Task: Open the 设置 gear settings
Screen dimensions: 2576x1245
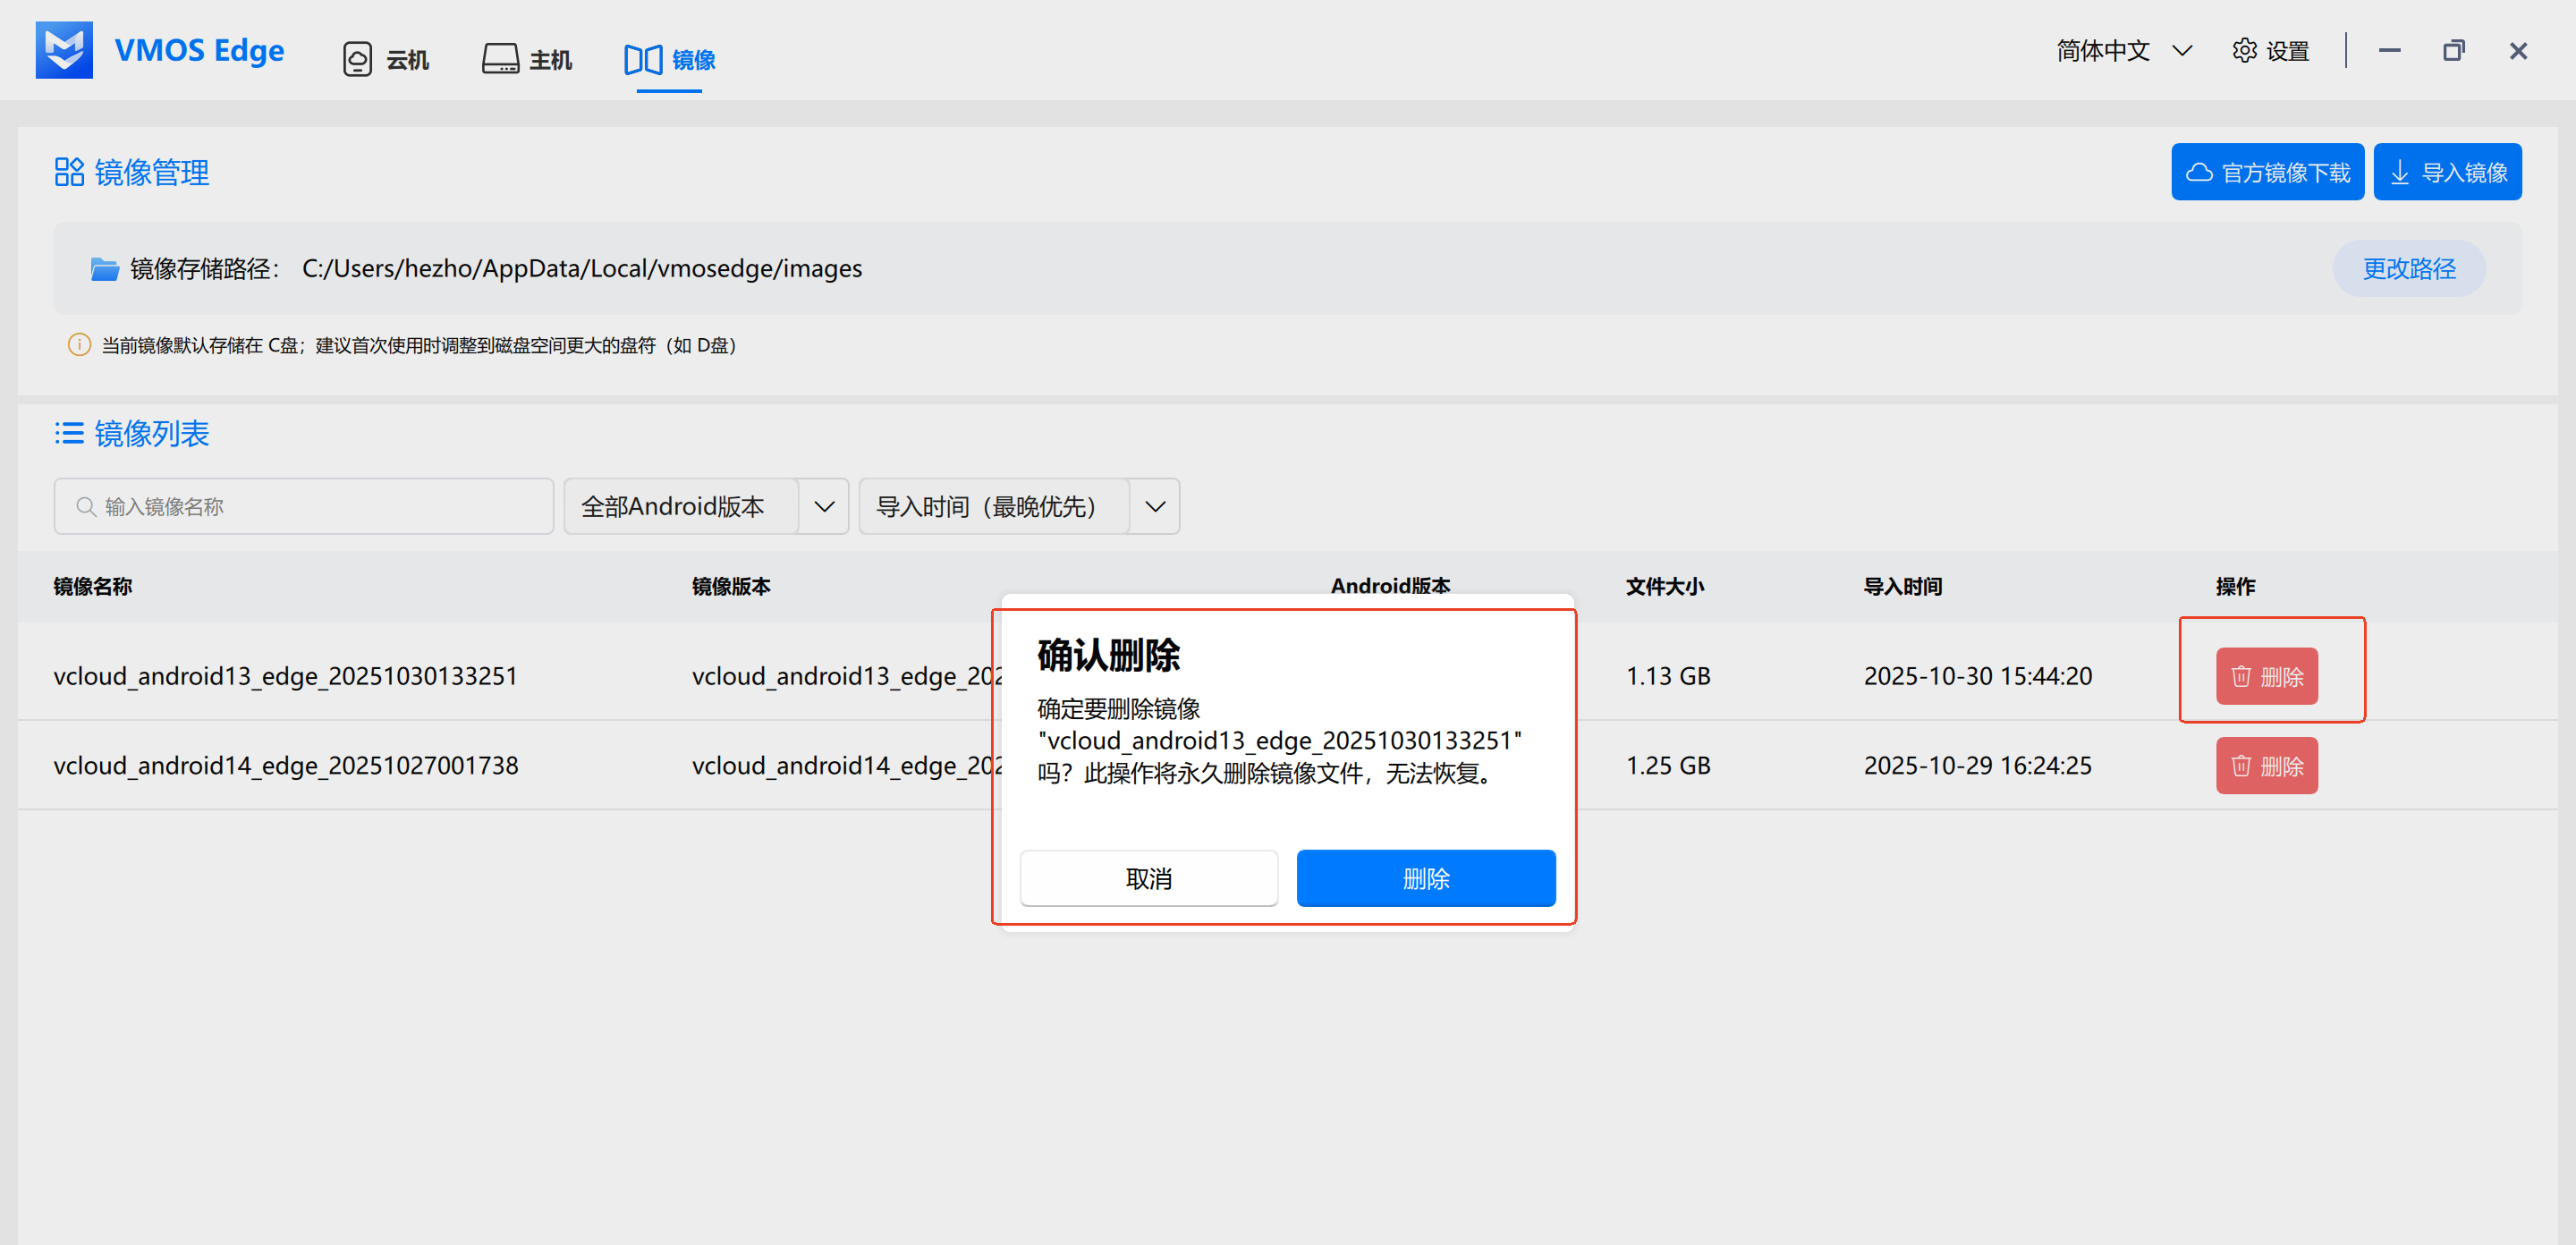Action: pos(2271,51)
